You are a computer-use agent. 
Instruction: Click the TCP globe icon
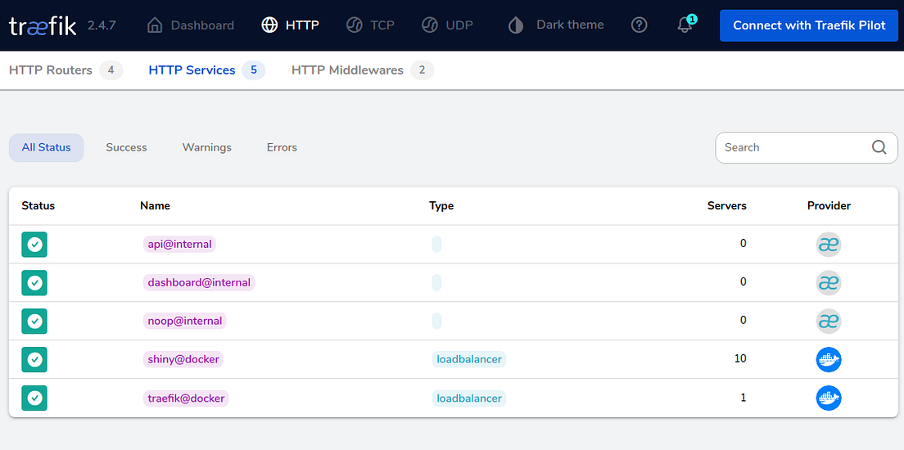point(354,25)
